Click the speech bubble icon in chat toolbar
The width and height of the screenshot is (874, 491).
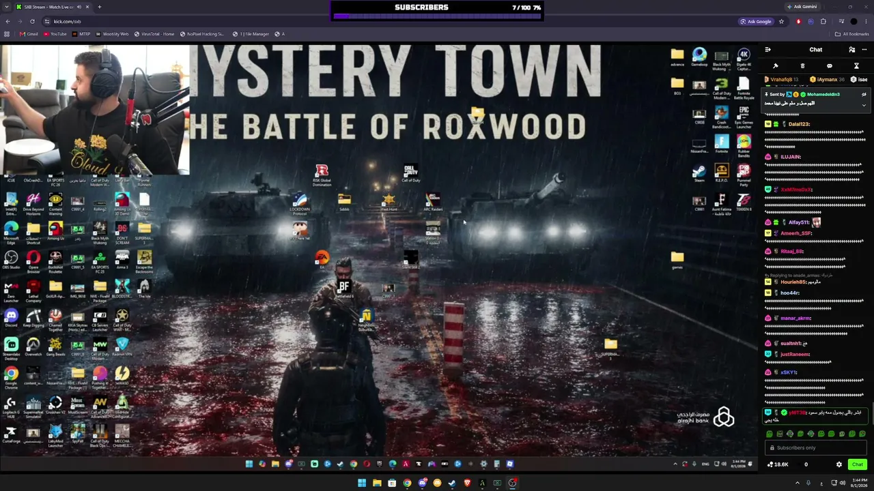(x=830, y=66)
